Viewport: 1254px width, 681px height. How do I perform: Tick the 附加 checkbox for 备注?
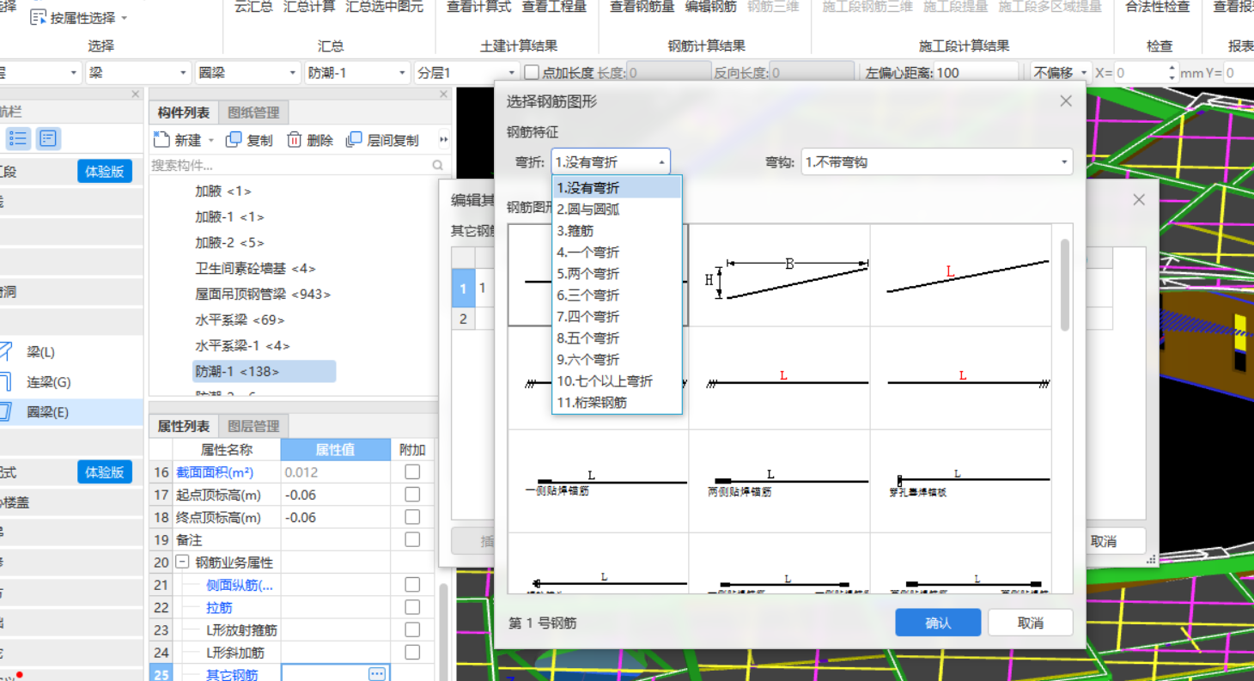(412, 539)
